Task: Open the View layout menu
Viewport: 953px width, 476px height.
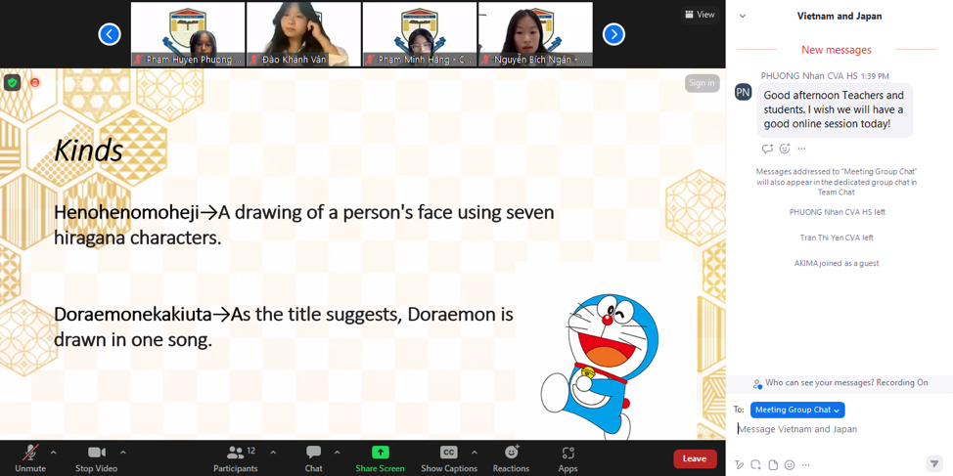Action: 699,15
